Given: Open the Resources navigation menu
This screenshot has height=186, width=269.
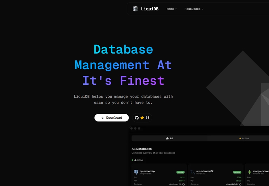Looking at the screenshot, I should [192, 9].
